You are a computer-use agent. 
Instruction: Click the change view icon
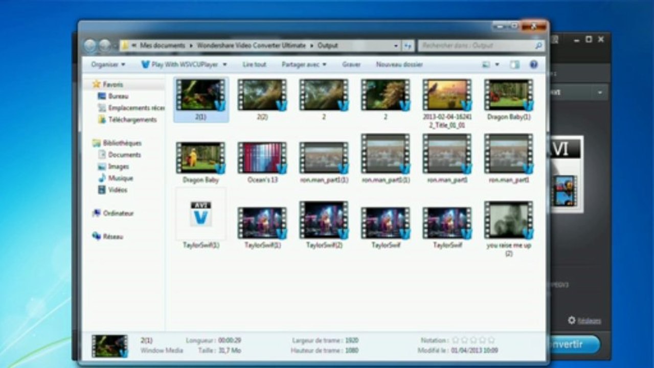pyautogui.click(x=486, y=64)
